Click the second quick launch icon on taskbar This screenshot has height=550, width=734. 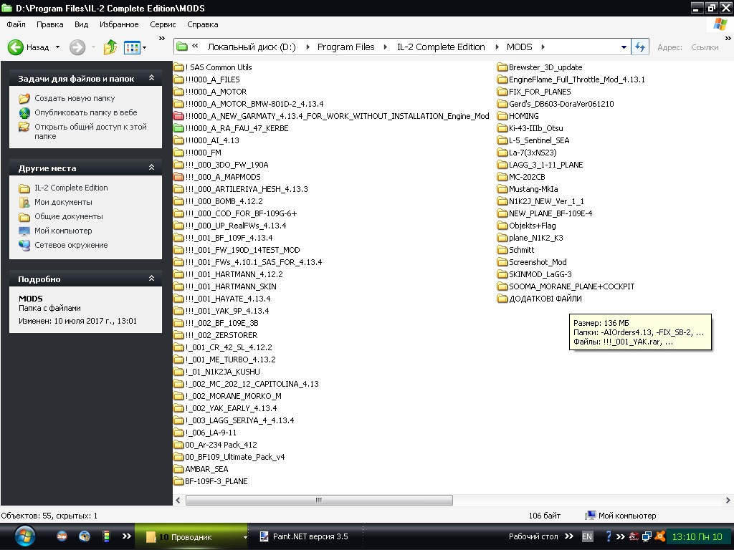[85, 536]
